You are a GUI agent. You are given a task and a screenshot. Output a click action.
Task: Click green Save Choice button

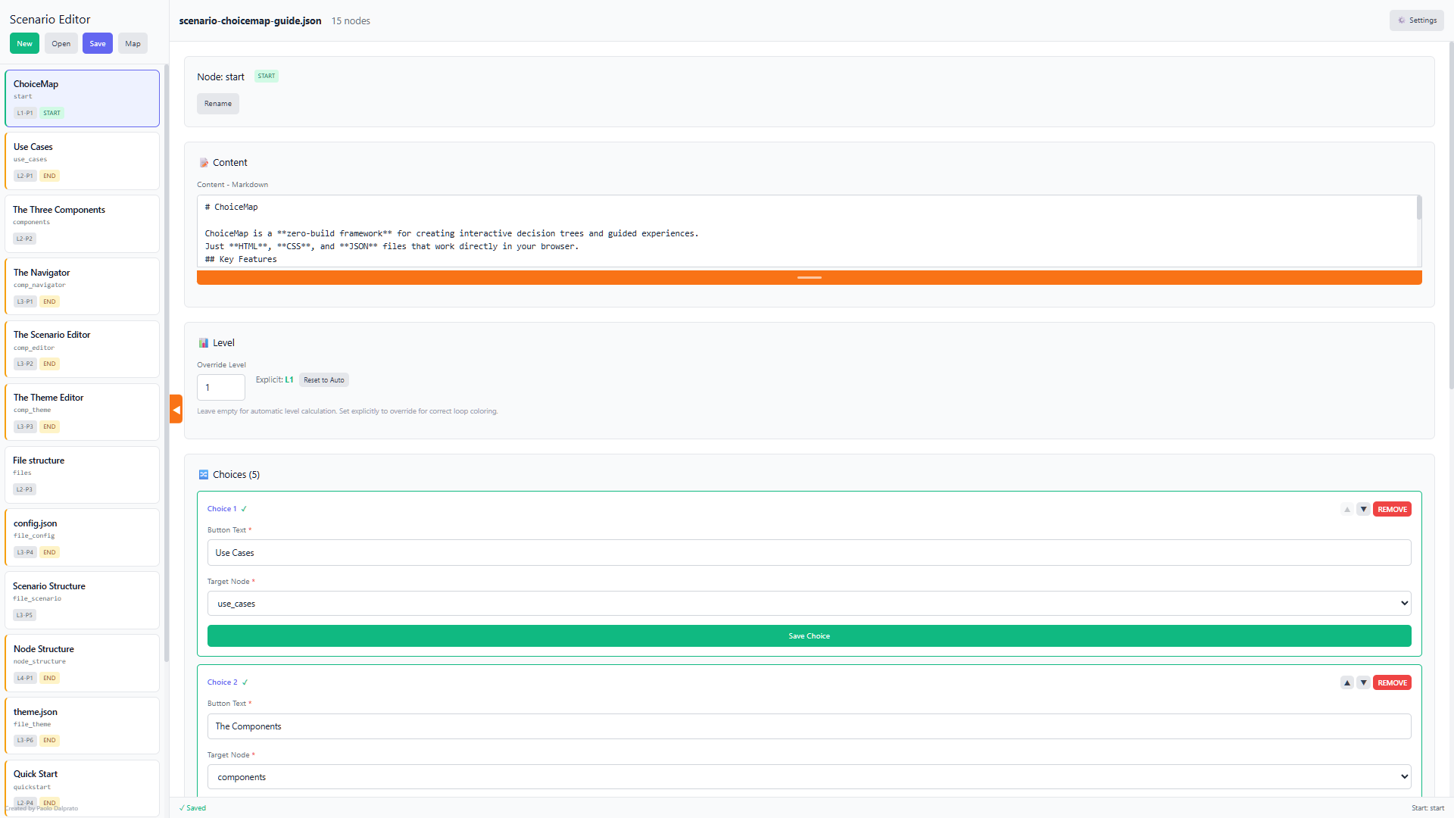[x=809, y=636]
